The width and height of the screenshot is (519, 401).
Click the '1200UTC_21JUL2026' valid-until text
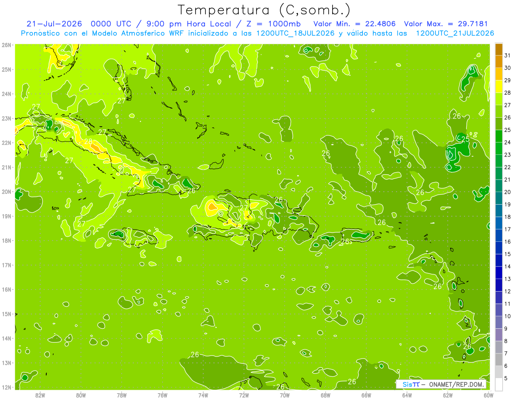[455, 33]
